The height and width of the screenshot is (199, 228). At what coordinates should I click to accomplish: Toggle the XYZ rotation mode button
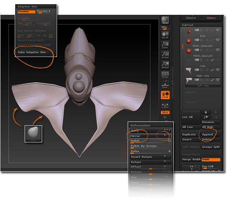165,112
